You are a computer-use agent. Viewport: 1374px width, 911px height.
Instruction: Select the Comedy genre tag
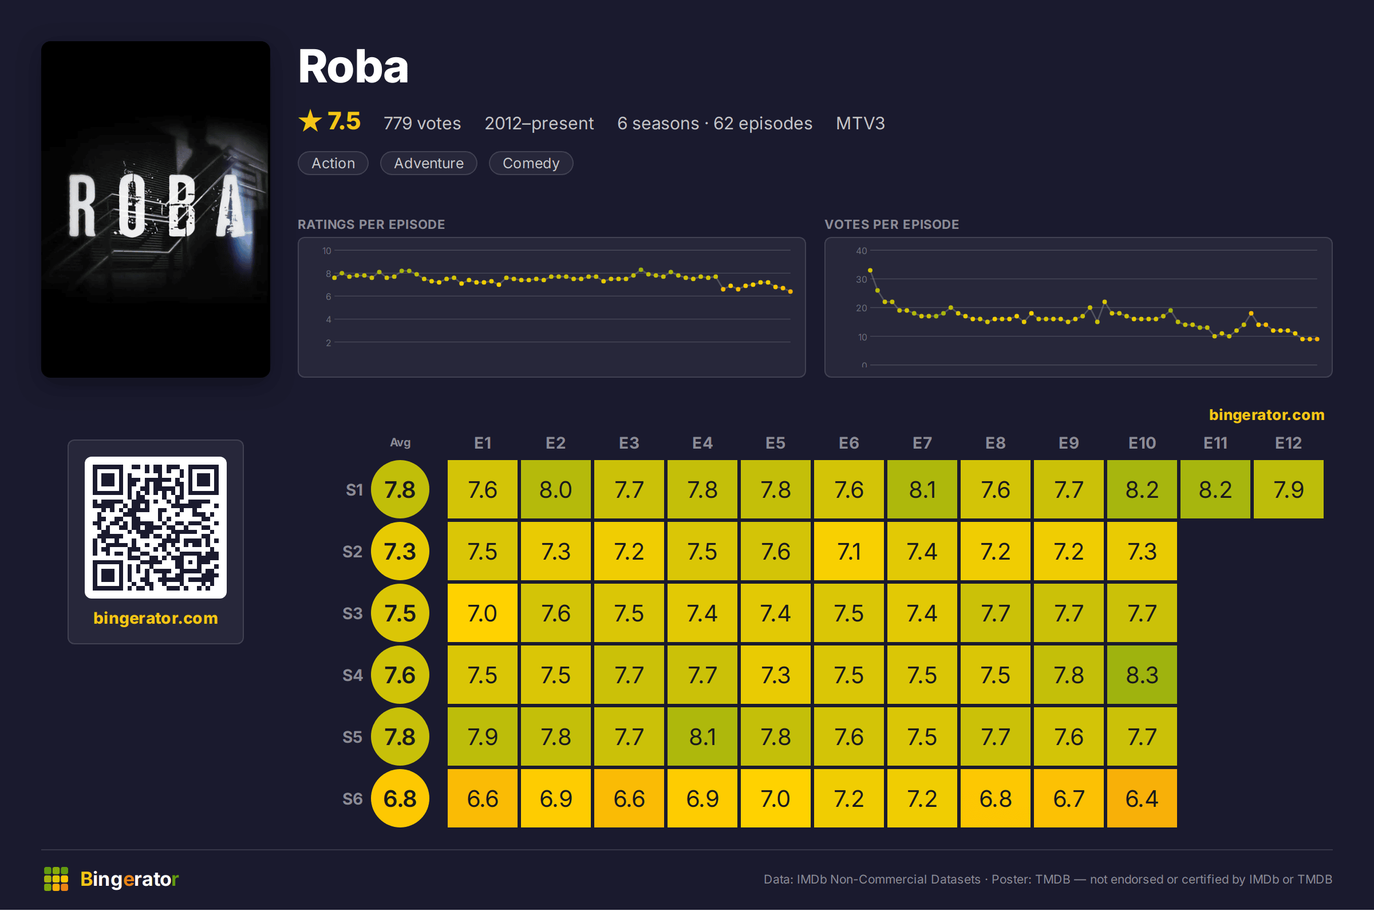(531, 163)
